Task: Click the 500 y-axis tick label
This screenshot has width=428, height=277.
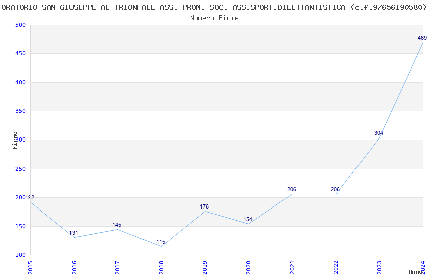Action: pos(20,25)
